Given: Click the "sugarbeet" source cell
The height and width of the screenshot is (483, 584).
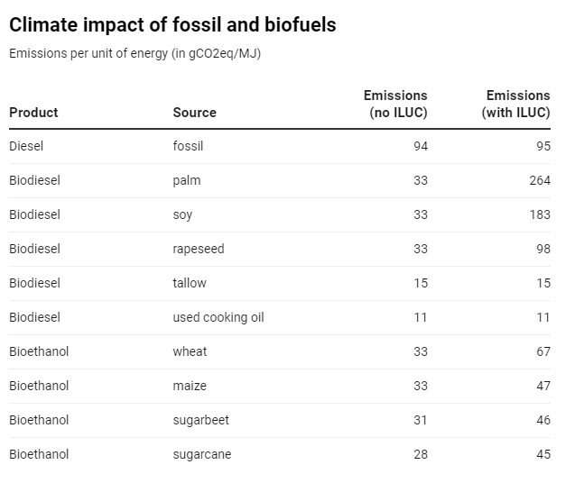Looking at the screenshot, I should (201, 420).
